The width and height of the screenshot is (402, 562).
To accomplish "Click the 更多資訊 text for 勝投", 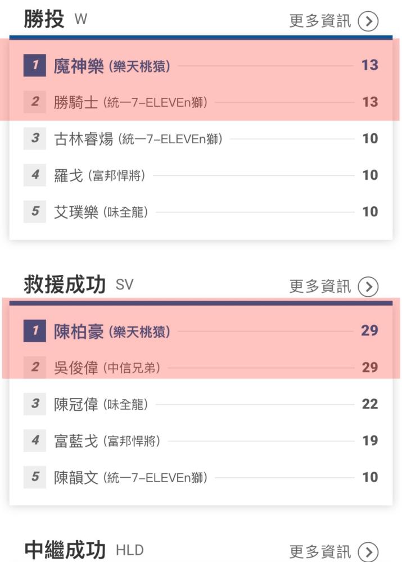I will pos(320,21).
